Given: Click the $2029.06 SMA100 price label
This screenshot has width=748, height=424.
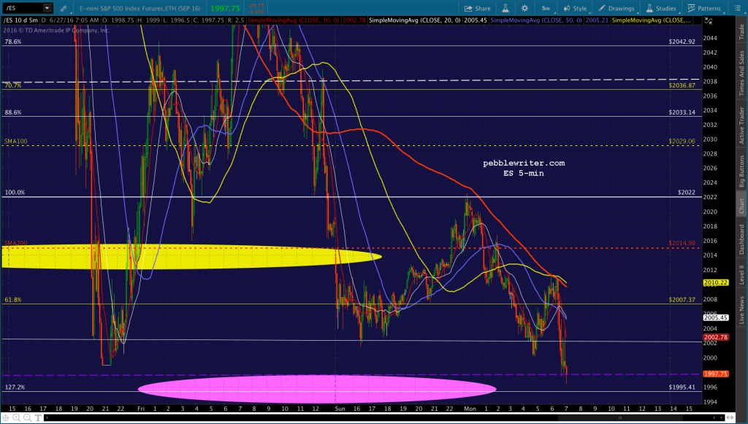Looking at the screenshot, I should point(682,141).
